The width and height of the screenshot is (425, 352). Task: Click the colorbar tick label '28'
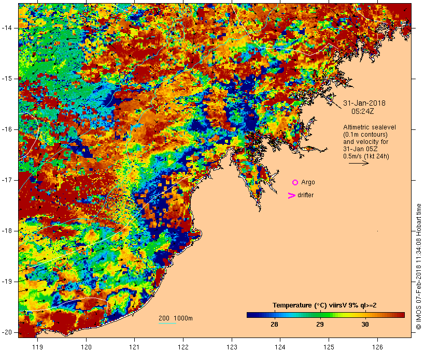pyautogui.click(x=274, y=325)
